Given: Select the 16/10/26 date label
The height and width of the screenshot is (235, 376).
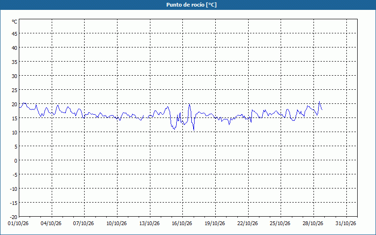Looking at the screenshot, I should coord(182,224).
